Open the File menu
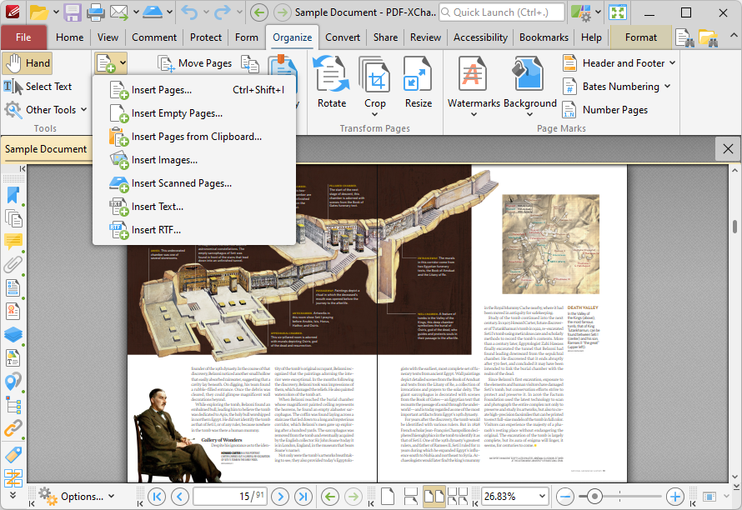742x510 pixels. coord(23,37)
